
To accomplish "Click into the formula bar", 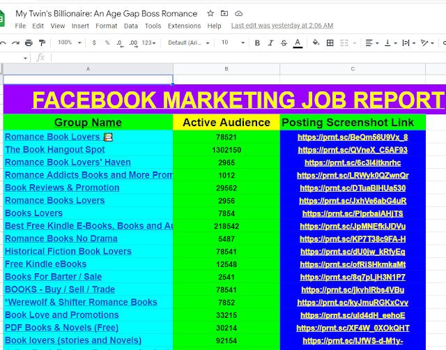I will [247, 58].
